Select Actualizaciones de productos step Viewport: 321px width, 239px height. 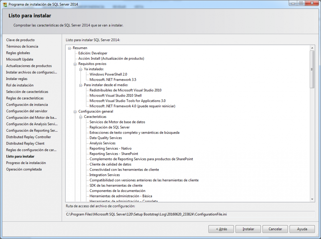point(29,66)
